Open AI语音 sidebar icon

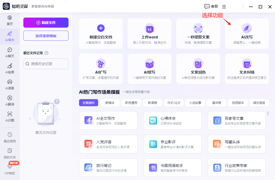tap(10, 85)
